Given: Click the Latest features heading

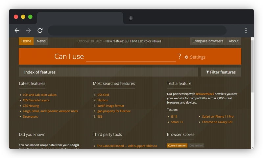Looking at the screenshot, I should click(x=32, y=84).
